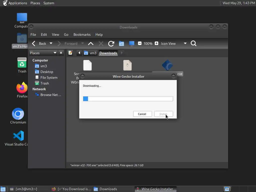The image size is (256, 192).
Task: Select the Firefox desktop icon
Action: (x=22, y=88)
